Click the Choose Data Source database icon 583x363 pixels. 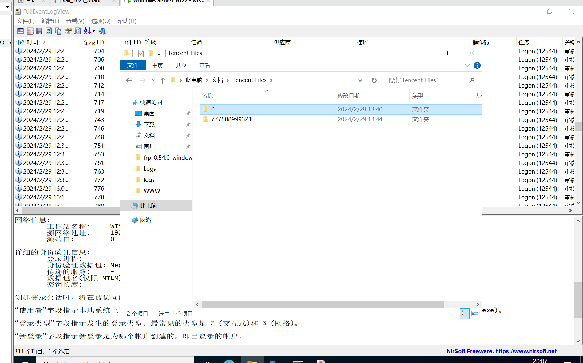point(30,31)
